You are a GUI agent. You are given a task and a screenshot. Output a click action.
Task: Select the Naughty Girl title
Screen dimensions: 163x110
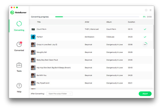point(42,52)
